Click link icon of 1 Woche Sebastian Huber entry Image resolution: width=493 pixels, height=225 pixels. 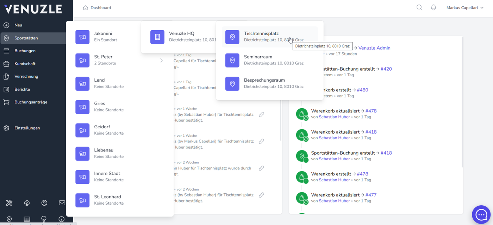pyautogui.click(x=261, y=115)
